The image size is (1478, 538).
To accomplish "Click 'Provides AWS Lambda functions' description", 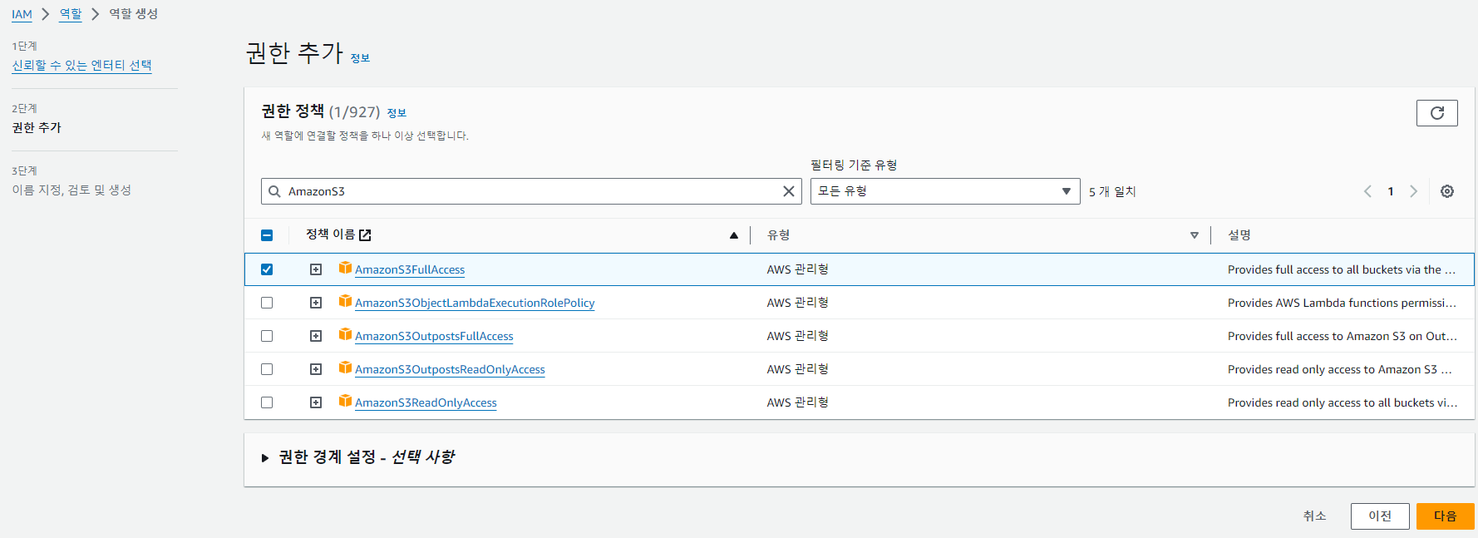I will [1342, 303].
